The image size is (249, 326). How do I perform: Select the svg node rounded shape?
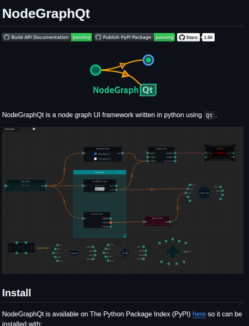click(x=74, y=253)
